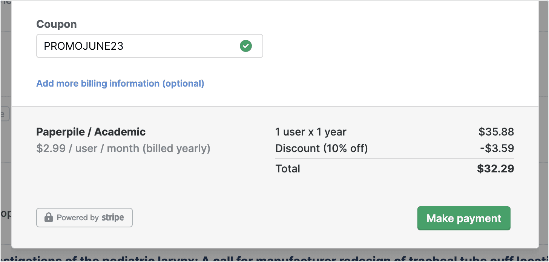
Task: Click the dimmed background text at top-left
Action: coord(5,2)
